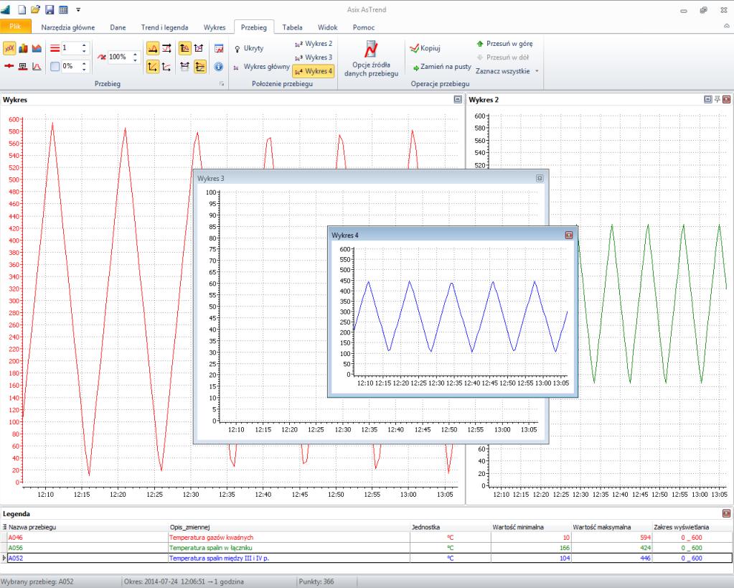Set trend position to Wykres 3
The width and height of the screenshot is (734, 588).
click(313, 57)
